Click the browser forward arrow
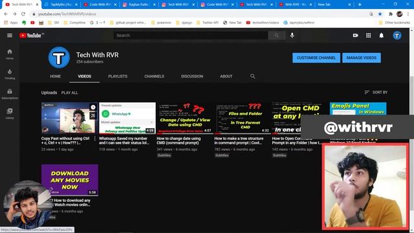Viewport: 414px width, 233px height. tap(14, 14)
